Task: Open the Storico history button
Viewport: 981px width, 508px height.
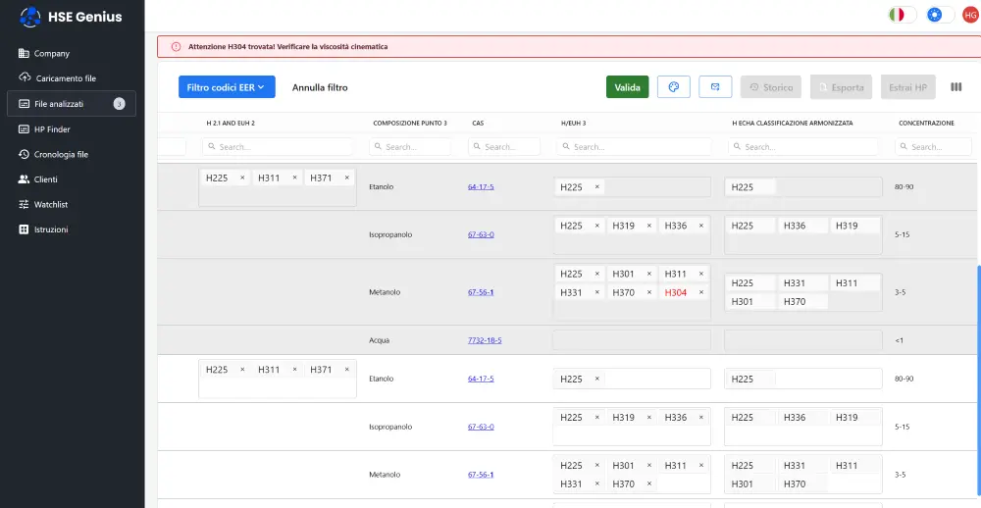Action: (771, 87)
